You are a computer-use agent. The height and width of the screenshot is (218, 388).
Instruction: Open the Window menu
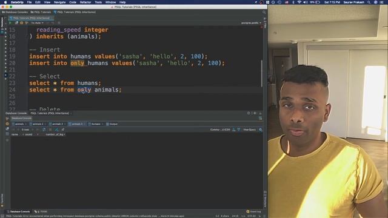point(110,2)
